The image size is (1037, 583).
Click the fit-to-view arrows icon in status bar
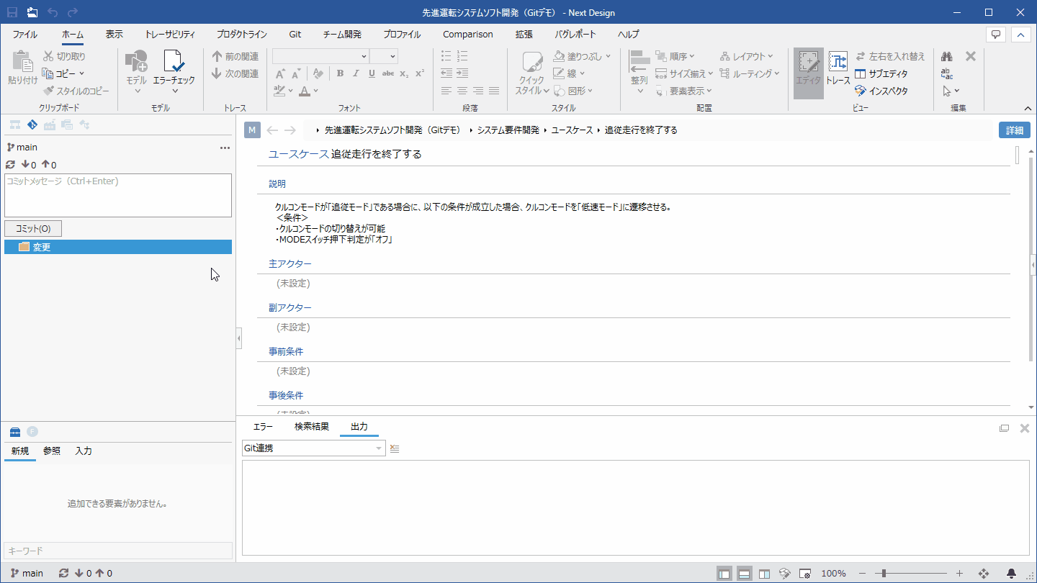984,574
